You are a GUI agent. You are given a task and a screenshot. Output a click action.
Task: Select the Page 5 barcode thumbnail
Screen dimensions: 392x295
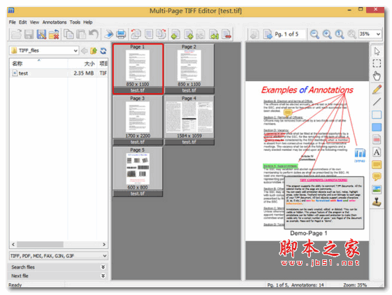(x=138, y=172)
